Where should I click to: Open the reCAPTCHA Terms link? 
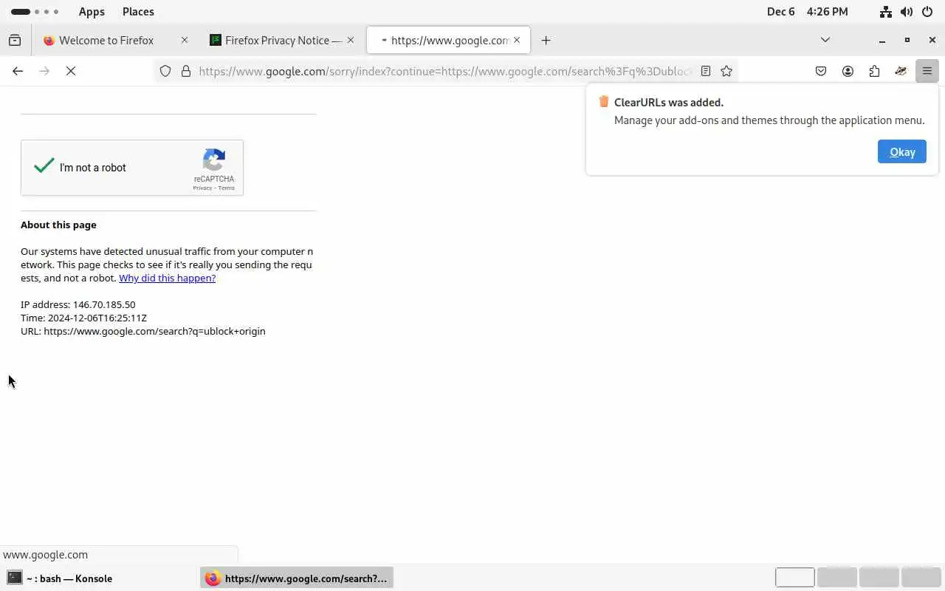point(227,188)
